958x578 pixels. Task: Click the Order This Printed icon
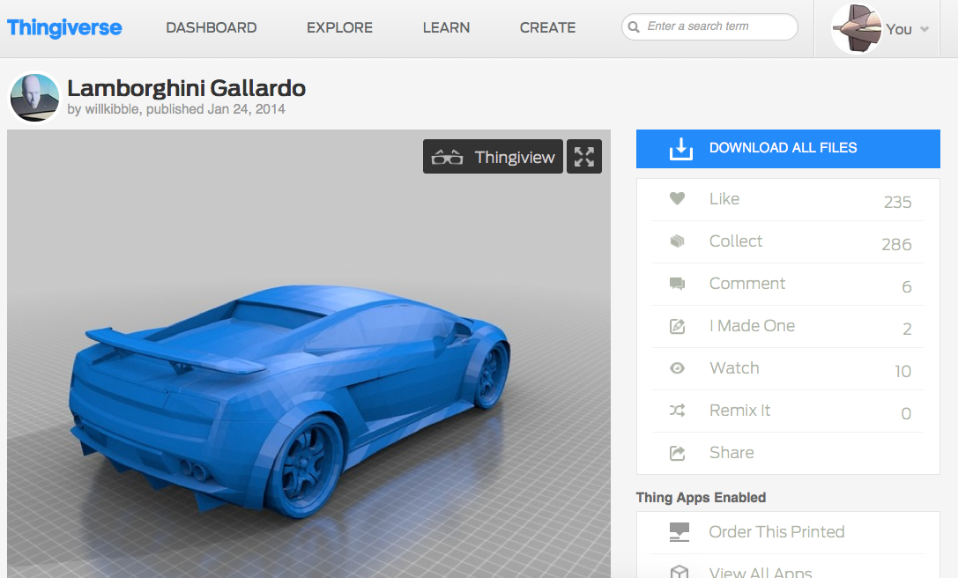tap(679, 532)
